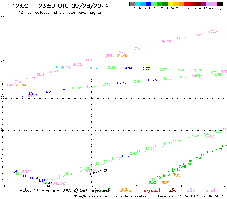Click the red 'cryosat' satellite label
Screen dimensions: 227x199
point(152,190)
